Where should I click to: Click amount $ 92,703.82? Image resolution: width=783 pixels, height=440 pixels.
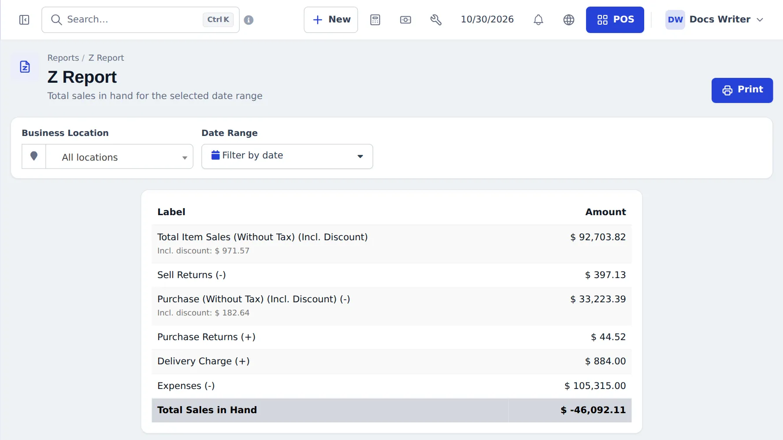coord(598,237)
